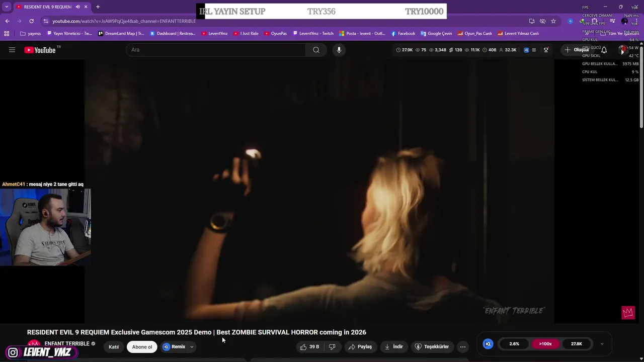Screen dimensions: 644x362
Task: Click the youtube.com address bar URL
Action: (124, 21)
